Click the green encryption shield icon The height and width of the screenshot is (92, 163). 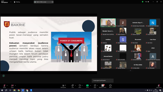click(x=143, y=2)
